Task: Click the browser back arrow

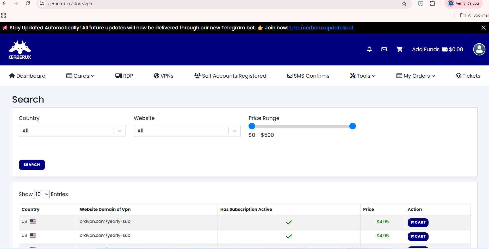Action: point(4,3)
